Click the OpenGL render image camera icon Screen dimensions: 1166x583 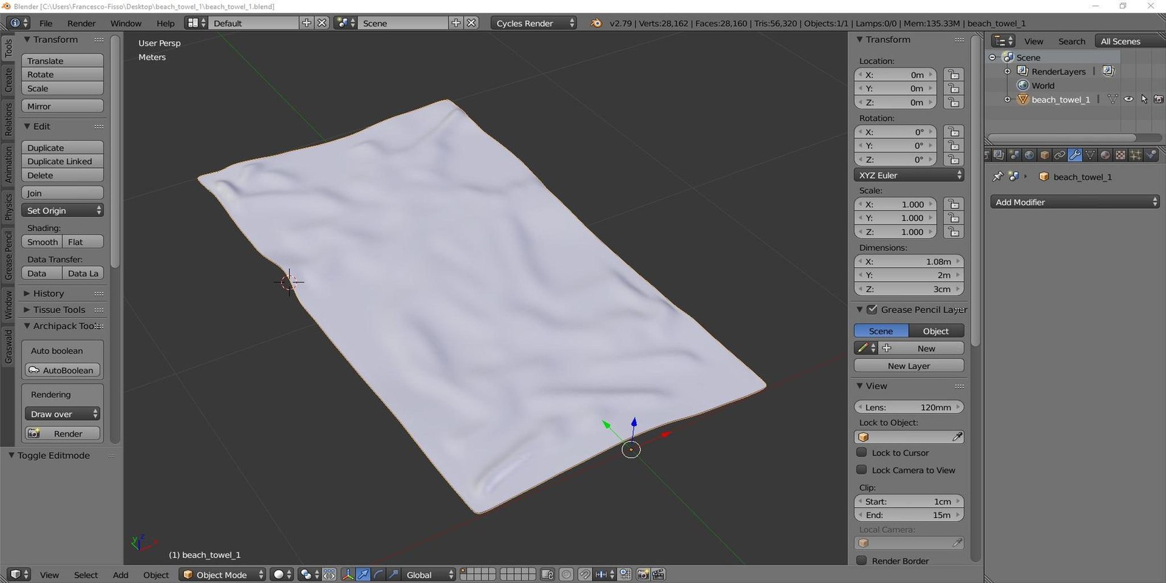(x=643, y=574)
